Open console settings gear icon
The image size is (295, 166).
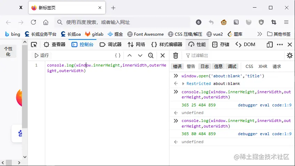(x=289, y=55)
